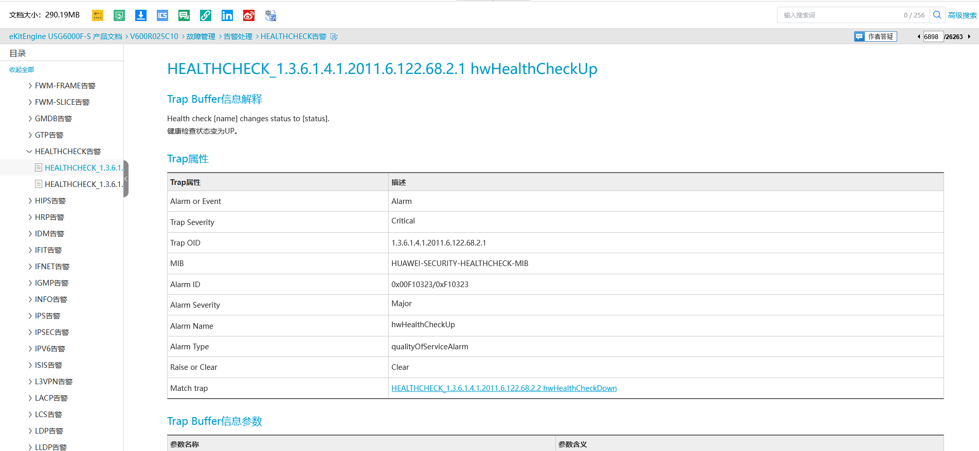Open LDP告警 in the tree
The width and height of the screenshot is (979, 451).
49,431
